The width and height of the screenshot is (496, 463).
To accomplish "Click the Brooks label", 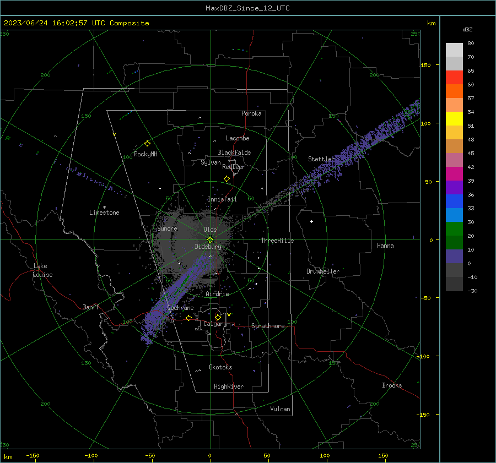I will pyautogui.click(x=392, y=385).
